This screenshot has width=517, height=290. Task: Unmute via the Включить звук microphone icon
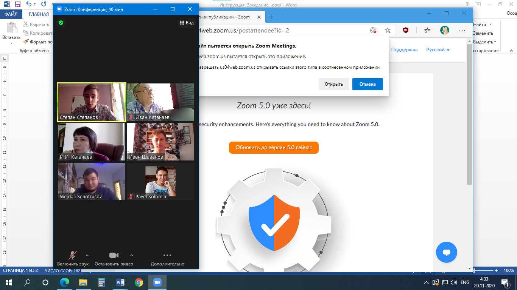click(x=73, y=255)
